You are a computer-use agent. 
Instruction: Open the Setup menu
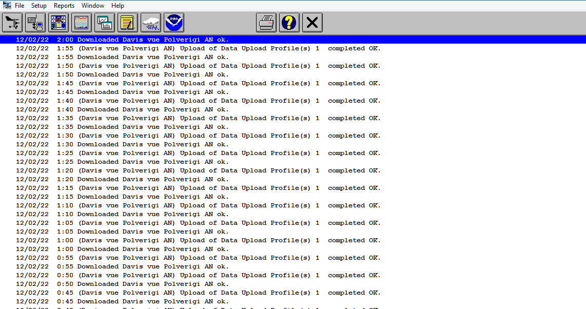tap(39, 6)
